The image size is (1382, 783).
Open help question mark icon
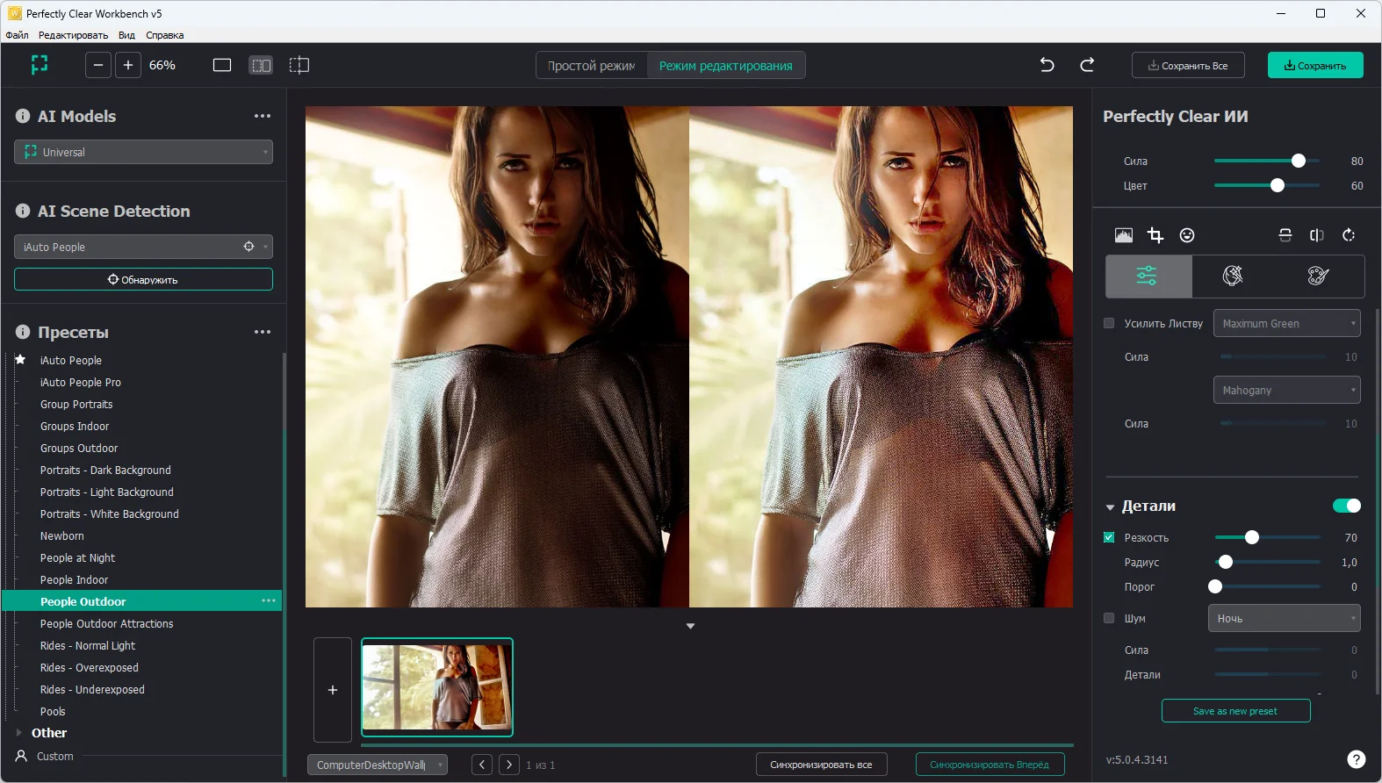[x=1356, y=759]
